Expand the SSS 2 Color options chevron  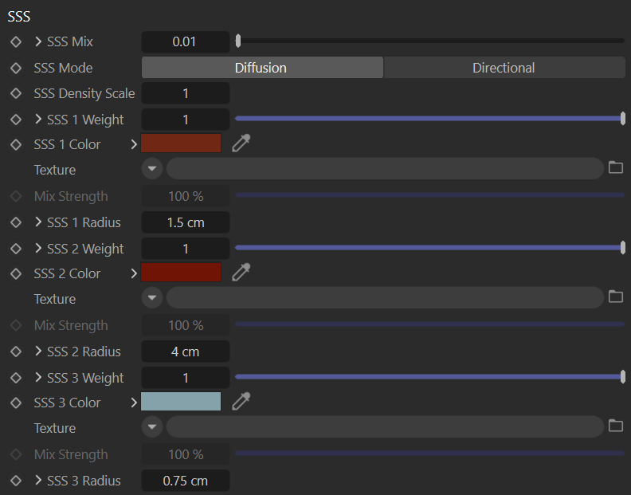click(x=134, y=273)
